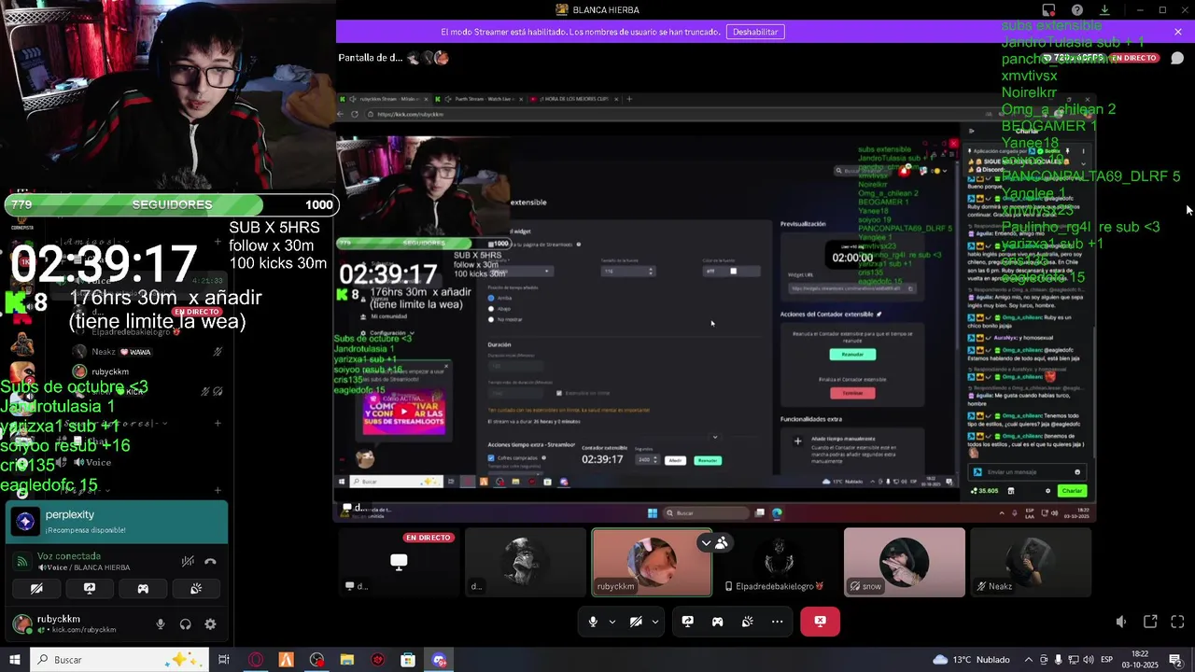Screen dimensions: 1195x672
Task: Open perplexity reward quest card
Action: (117, 522)
